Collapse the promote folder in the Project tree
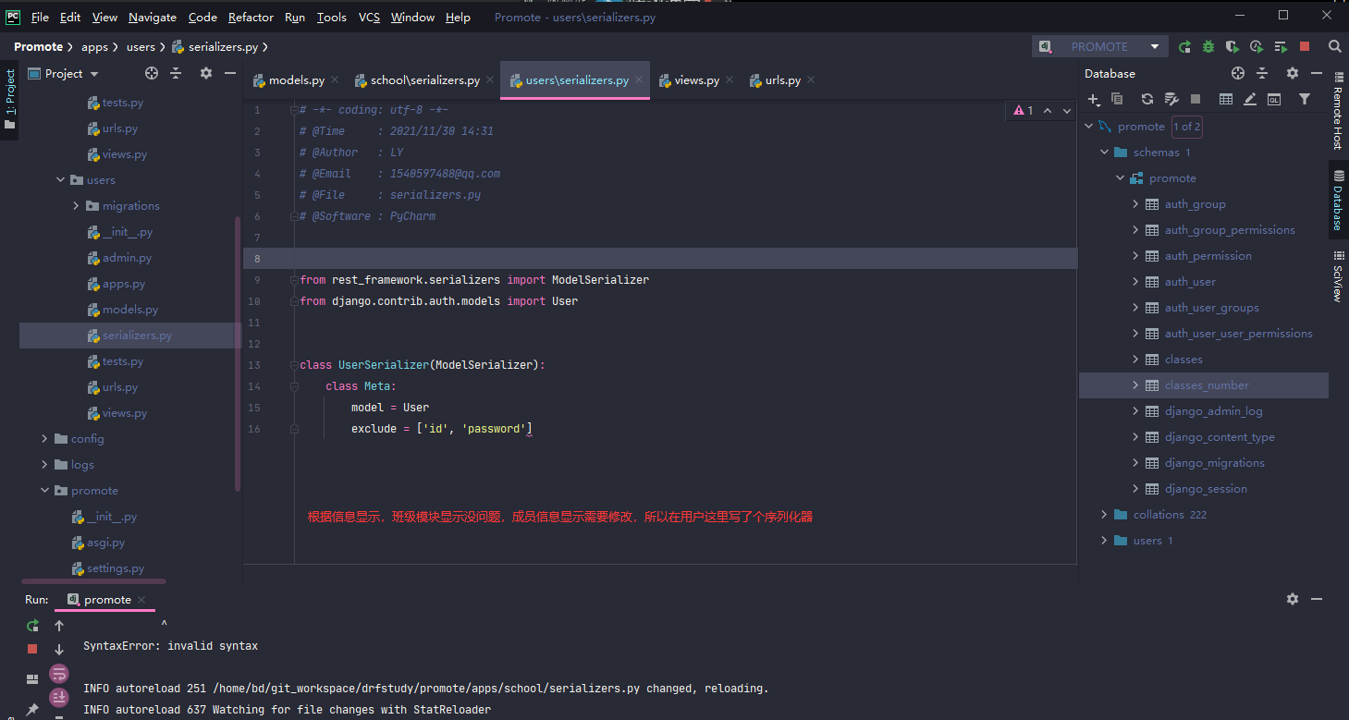This screenshot has height=720, width=1349. click(x=44, y=491)
